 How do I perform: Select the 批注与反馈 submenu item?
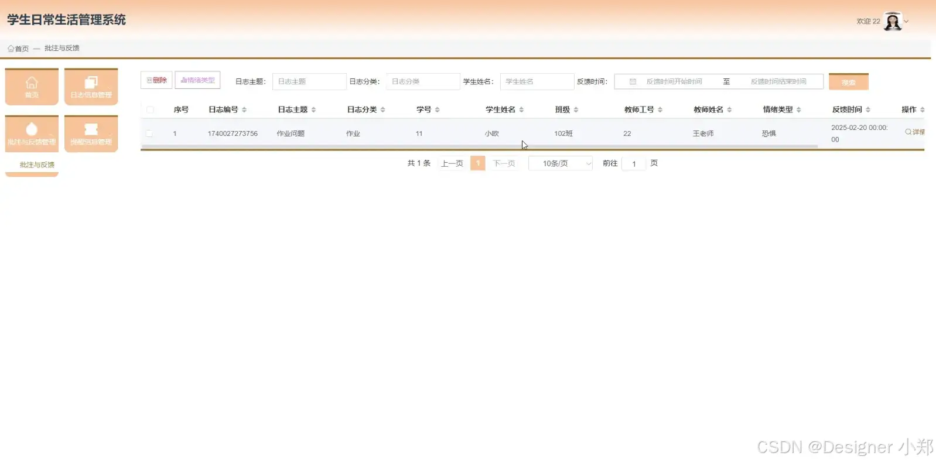[37, 165]
